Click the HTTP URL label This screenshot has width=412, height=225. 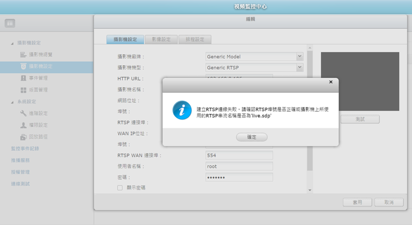pyautogui.click(x=130, y=78)
